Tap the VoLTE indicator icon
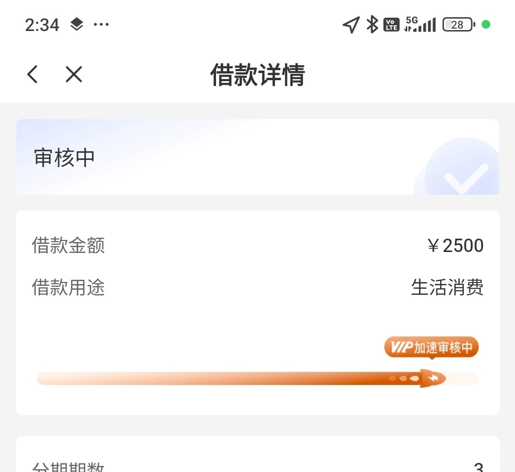 [x=391, y=25]
